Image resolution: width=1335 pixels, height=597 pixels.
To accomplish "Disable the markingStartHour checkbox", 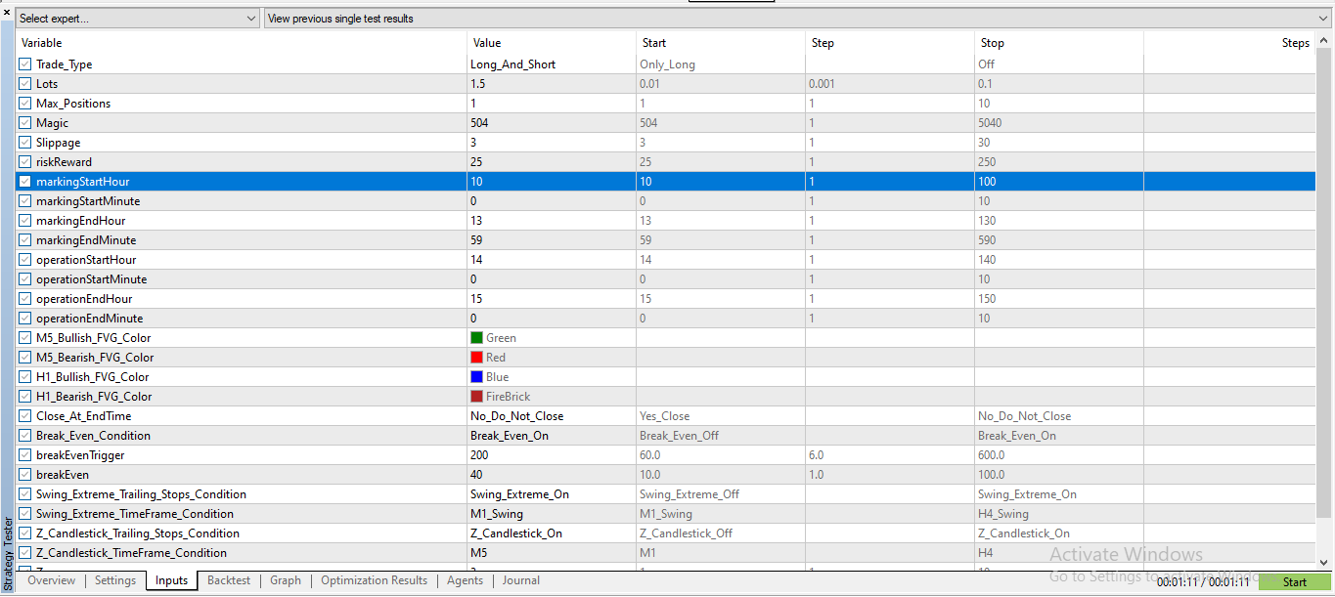I will [23, 181].
